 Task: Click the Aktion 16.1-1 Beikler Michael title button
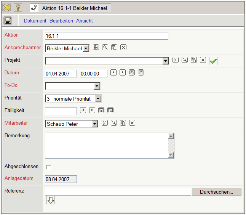(x=70, y=8)
